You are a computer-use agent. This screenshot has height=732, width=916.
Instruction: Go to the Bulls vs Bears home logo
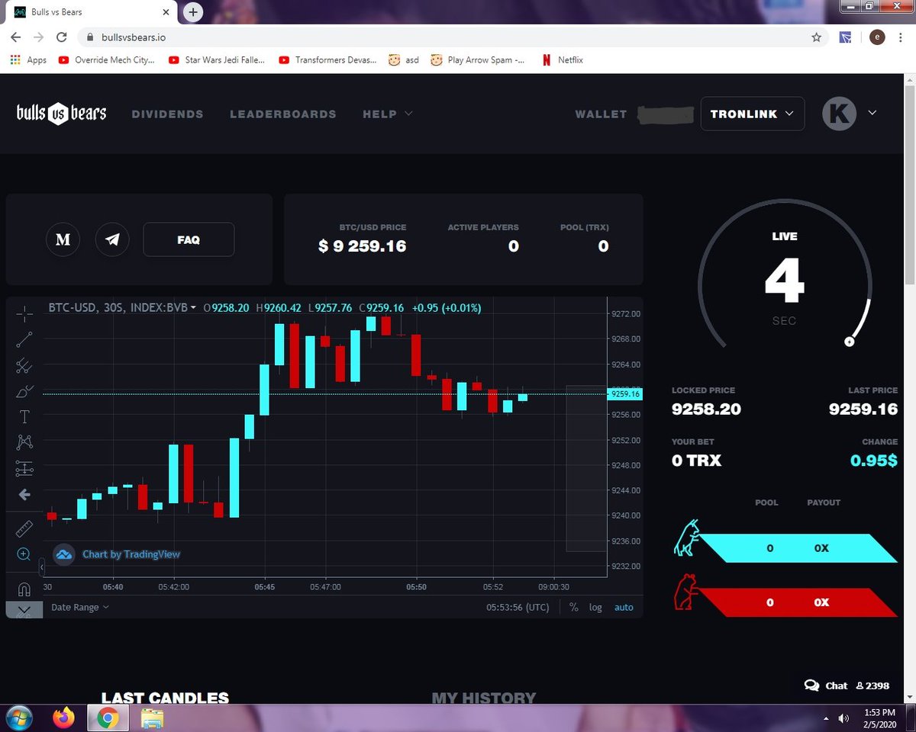[62, 114]
